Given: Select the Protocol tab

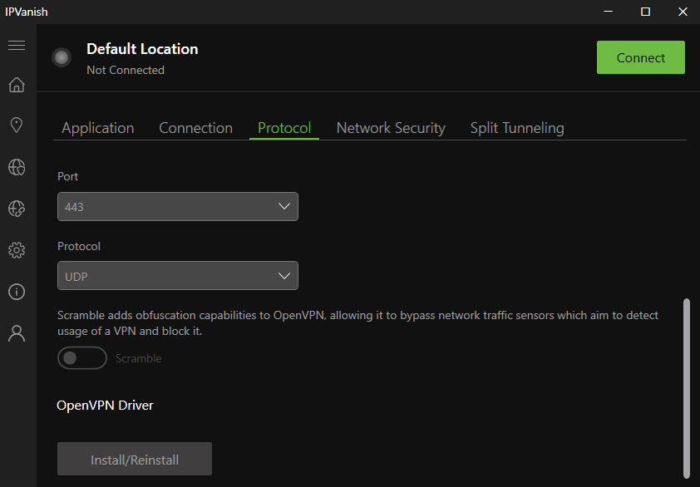Looking at the screenshot, I should click(x=284, y=128).
